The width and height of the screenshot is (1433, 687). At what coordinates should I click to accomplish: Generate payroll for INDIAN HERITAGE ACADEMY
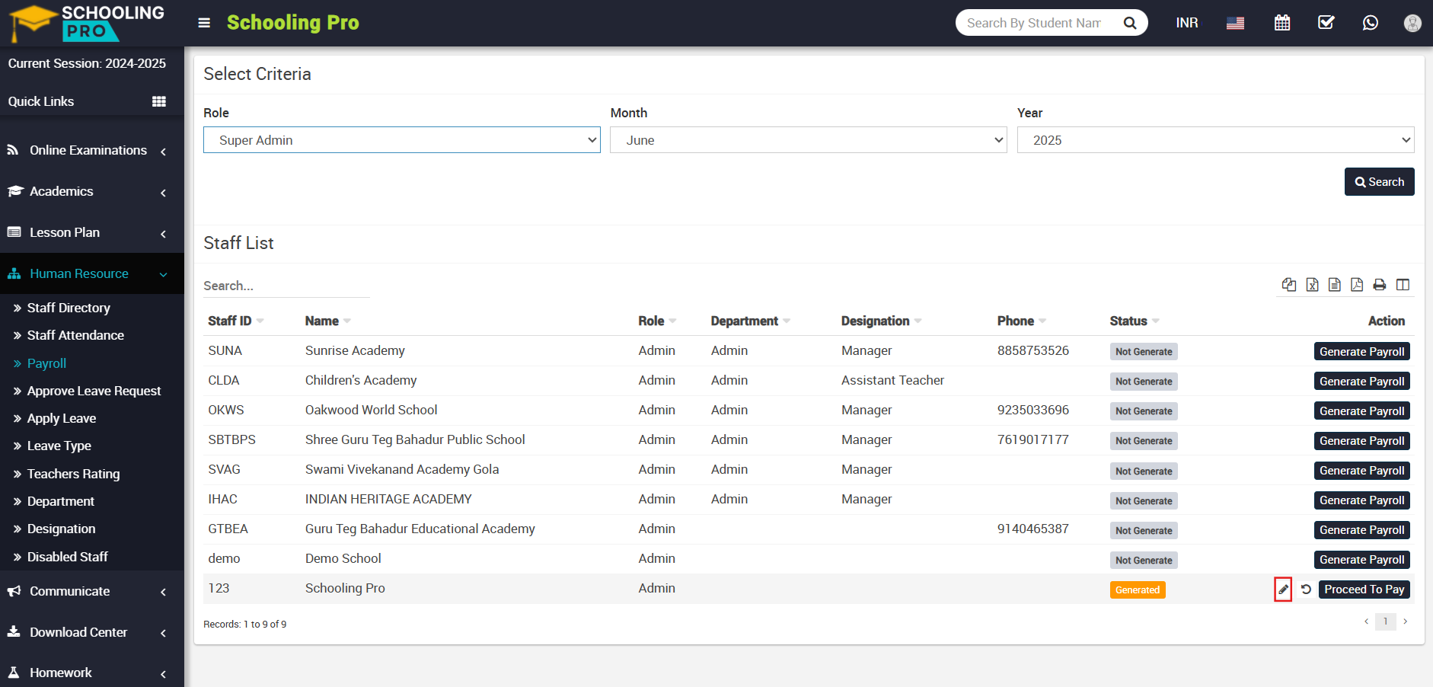1361,500
